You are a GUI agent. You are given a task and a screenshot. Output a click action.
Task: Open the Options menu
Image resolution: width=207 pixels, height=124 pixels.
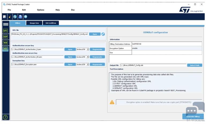(x=40, y=10)
